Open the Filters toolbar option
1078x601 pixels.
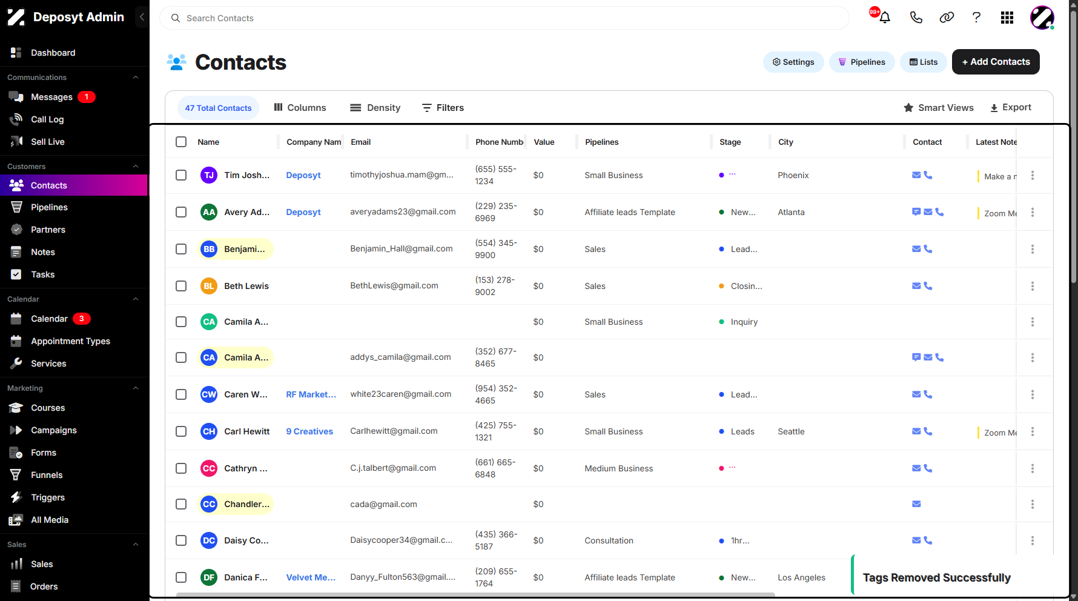point(443,108)
